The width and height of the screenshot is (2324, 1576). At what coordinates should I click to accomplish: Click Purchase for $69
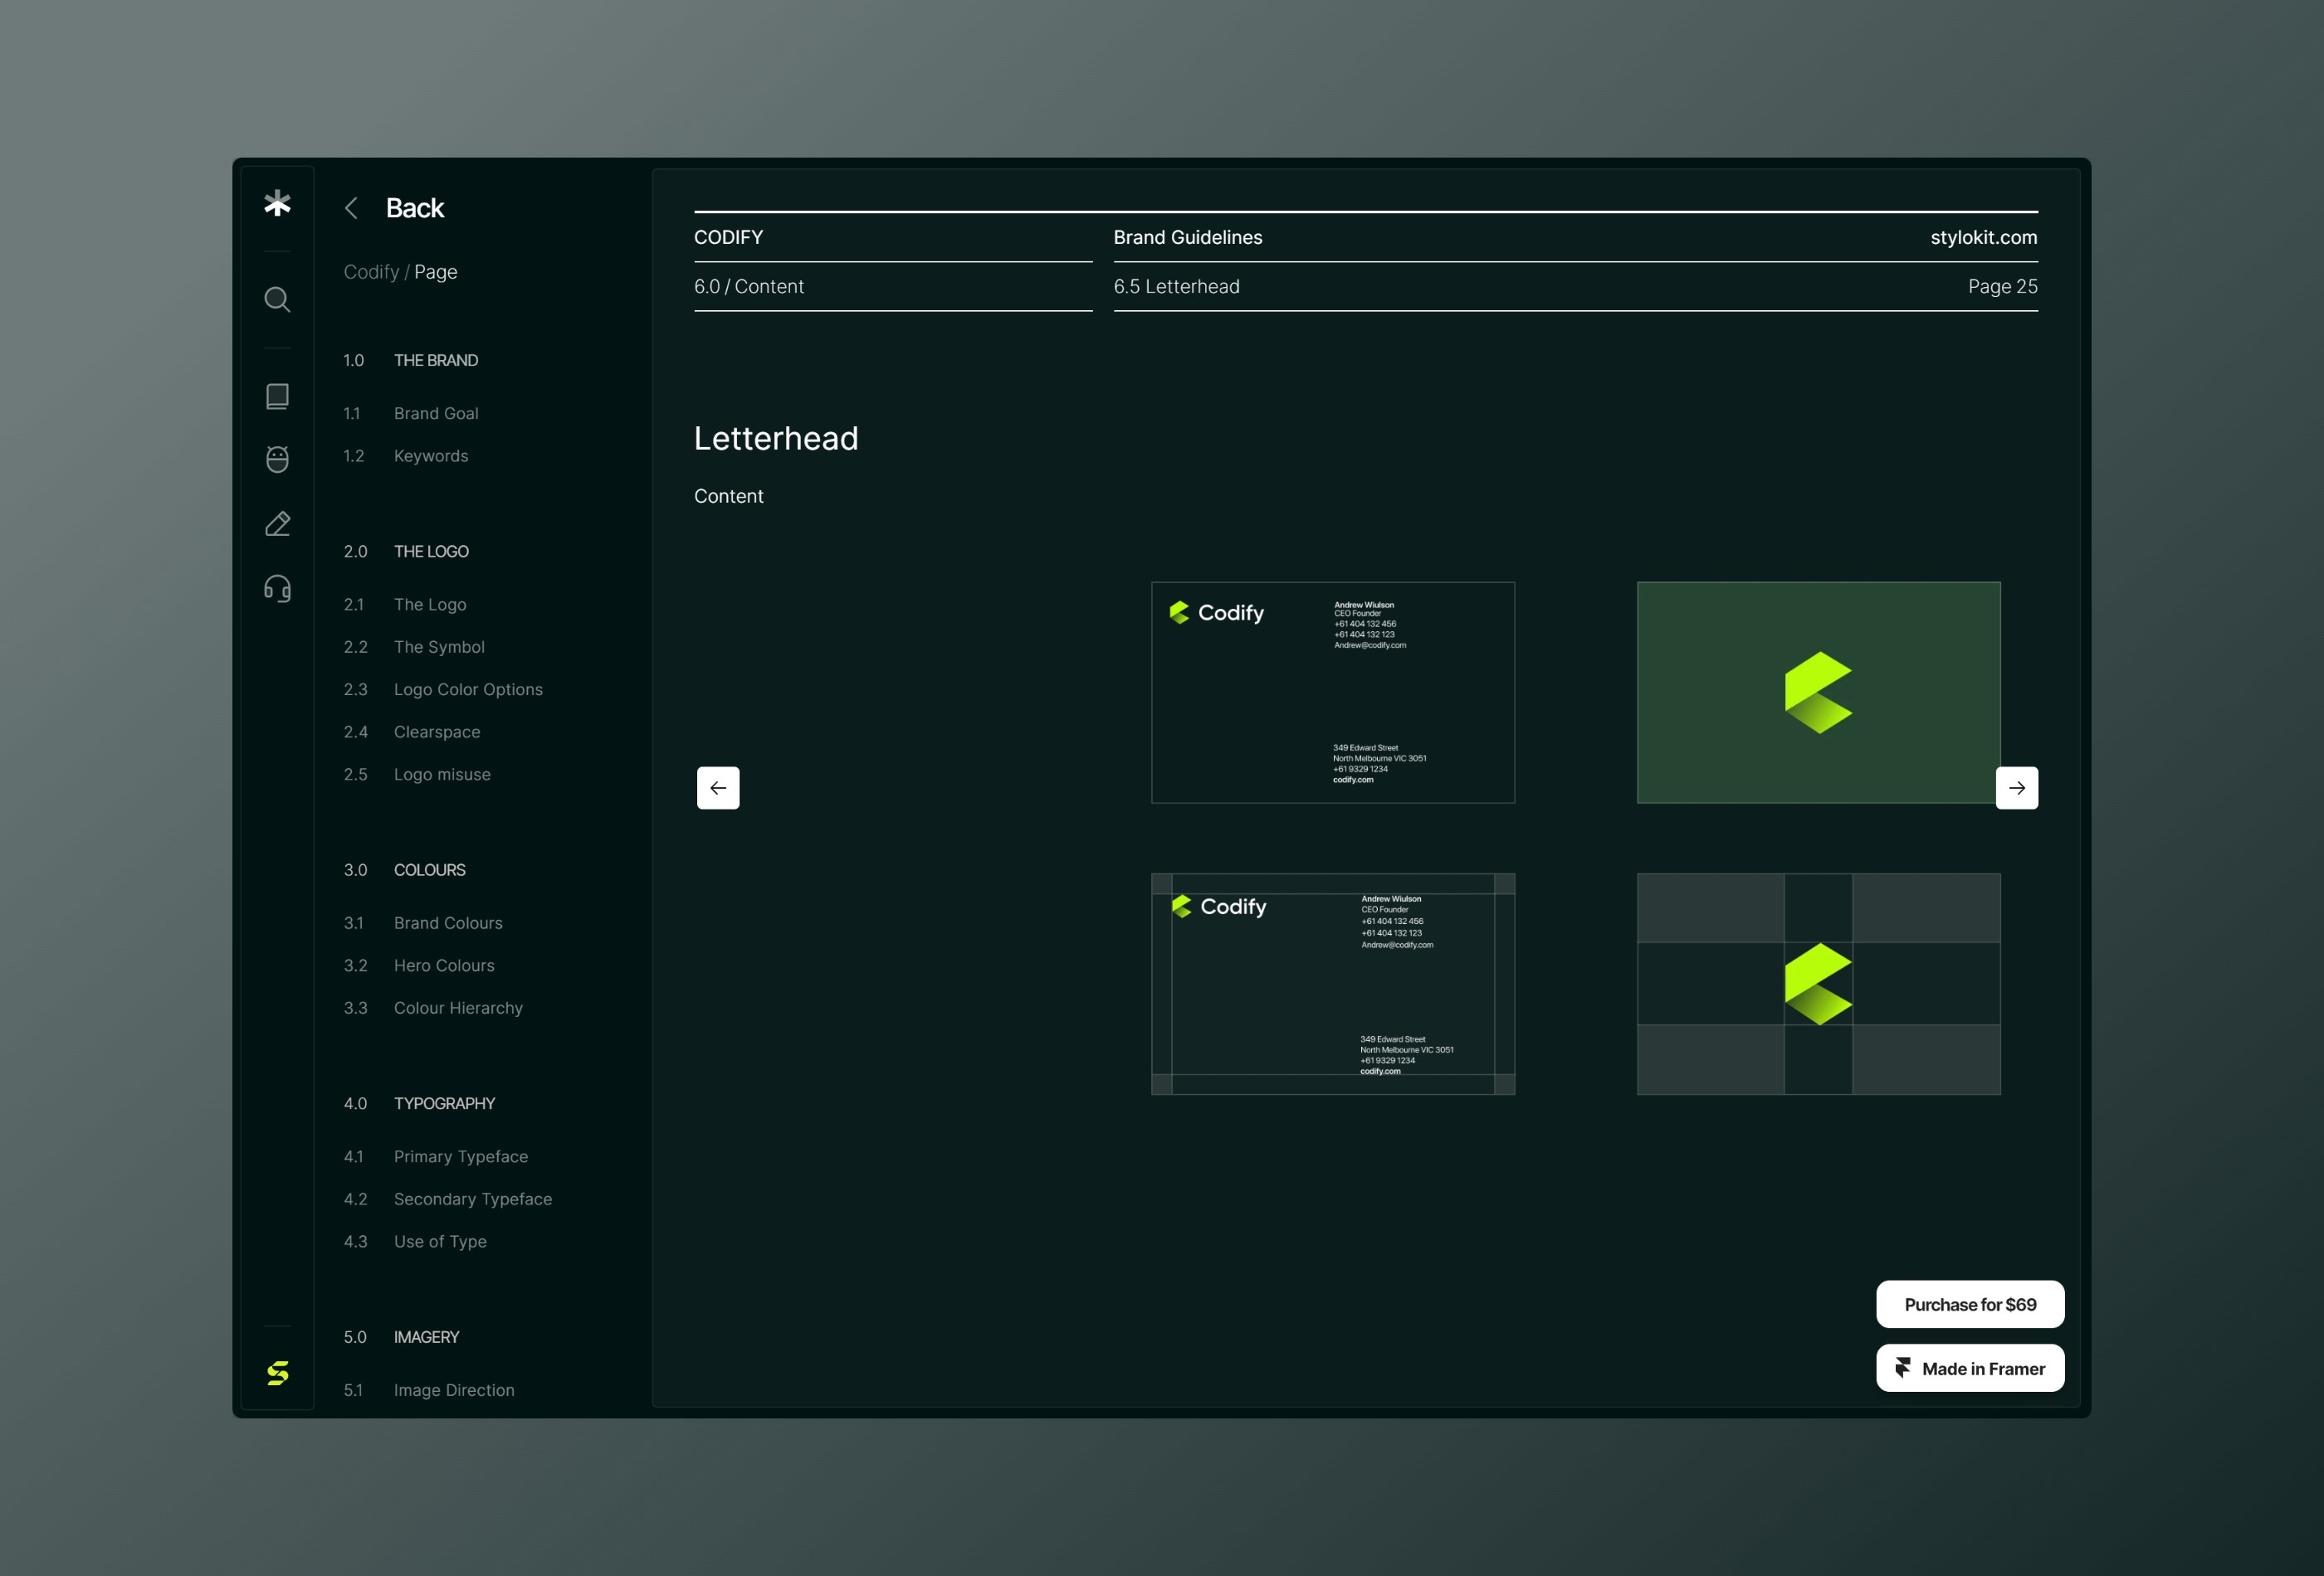(1969, 1304)
